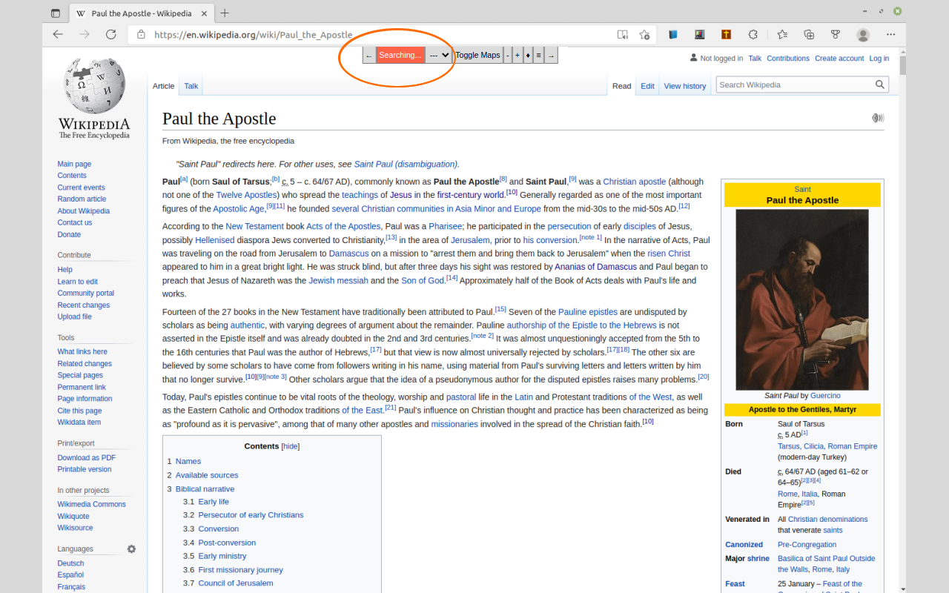Jump to Conversion section in Contents
The width and height of the screenshot is (949, 593).
tap(219, 529)
